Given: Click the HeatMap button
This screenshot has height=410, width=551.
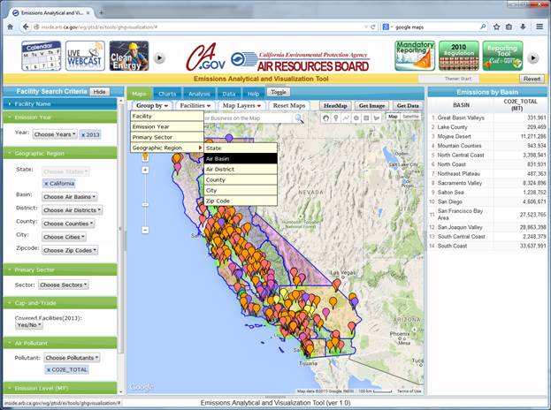Looking at the screenshot, I should 334,105.
